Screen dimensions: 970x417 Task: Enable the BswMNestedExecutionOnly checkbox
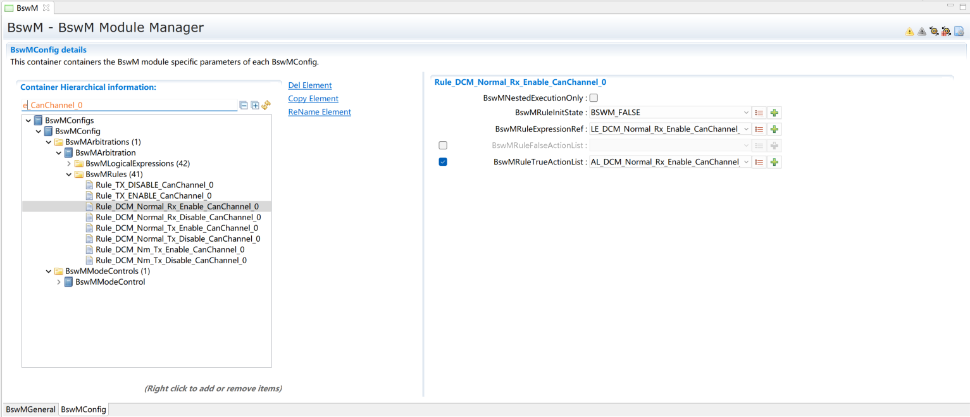pos(594,98)
